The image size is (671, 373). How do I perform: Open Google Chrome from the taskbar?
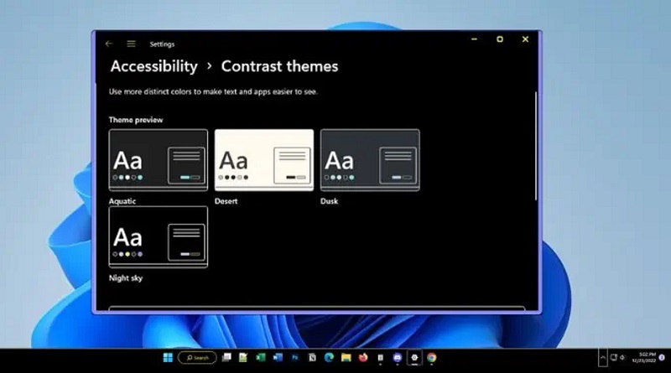coord(431,358)
